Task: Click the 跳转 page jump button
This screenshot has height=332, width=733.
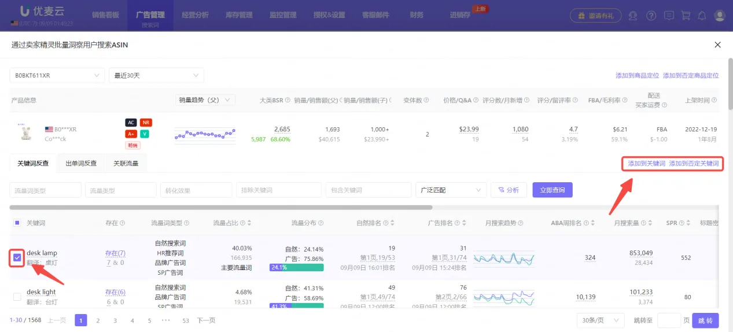Action: (x=706, y=320)
